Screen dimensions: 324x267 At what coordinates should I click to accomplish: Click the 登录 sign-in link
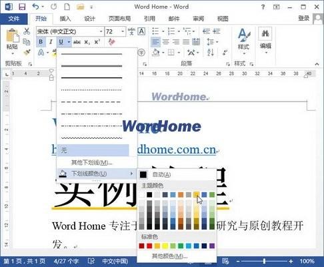click(x=303, y=19)
